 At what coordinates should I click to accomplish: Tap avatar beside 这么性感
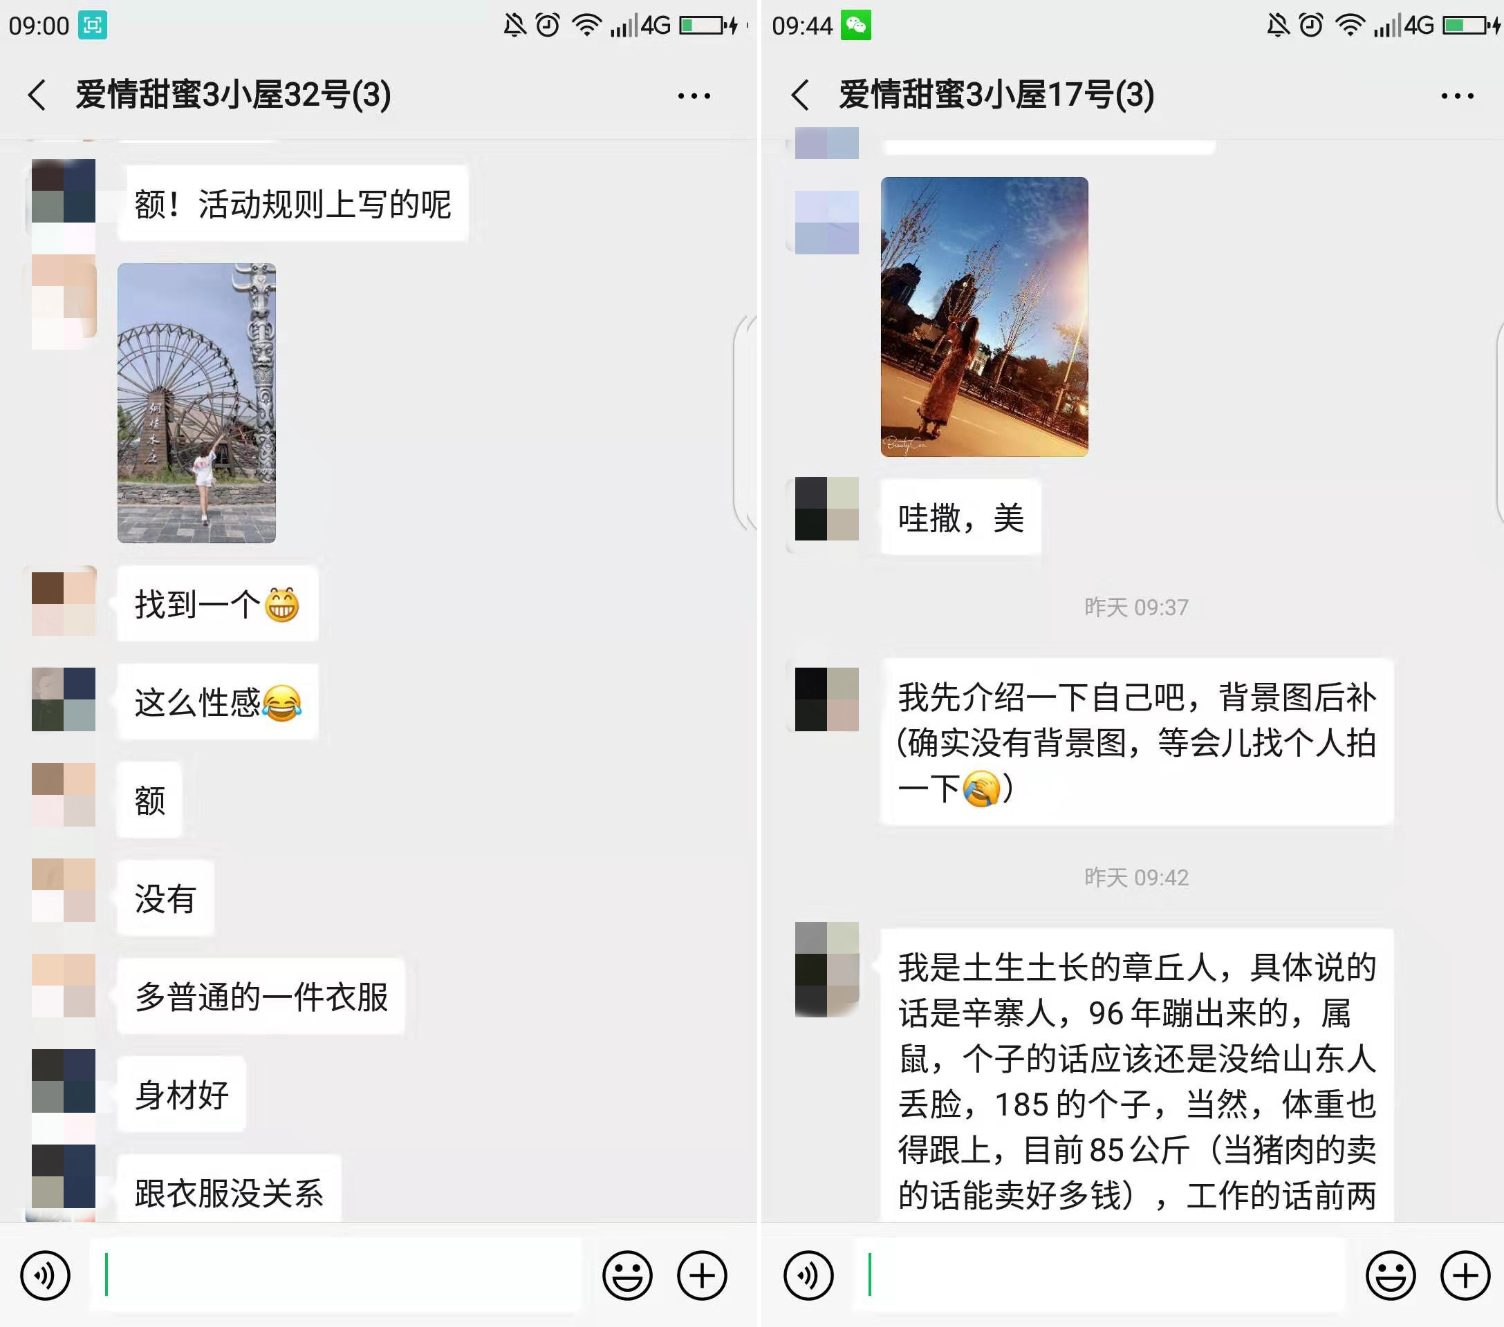[x=64, y=699]
